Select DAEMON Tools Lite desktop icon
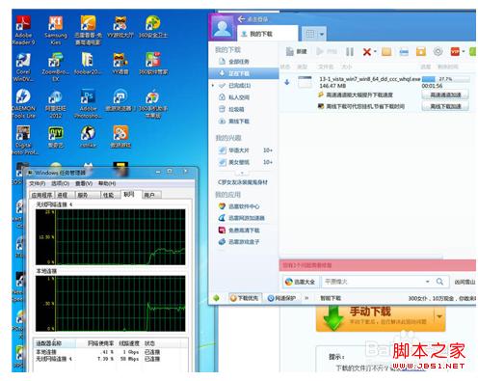478x381 pixels. (x=23, y=103)
